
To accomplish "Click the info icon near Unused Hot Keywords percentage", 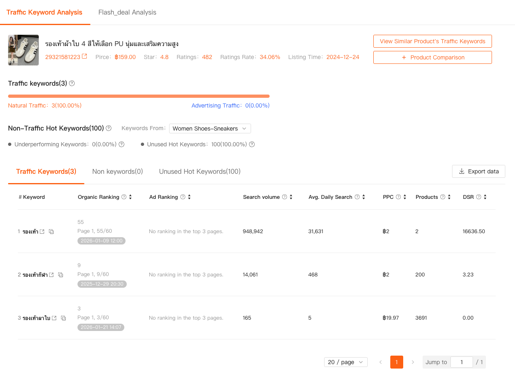I will 252,144.
